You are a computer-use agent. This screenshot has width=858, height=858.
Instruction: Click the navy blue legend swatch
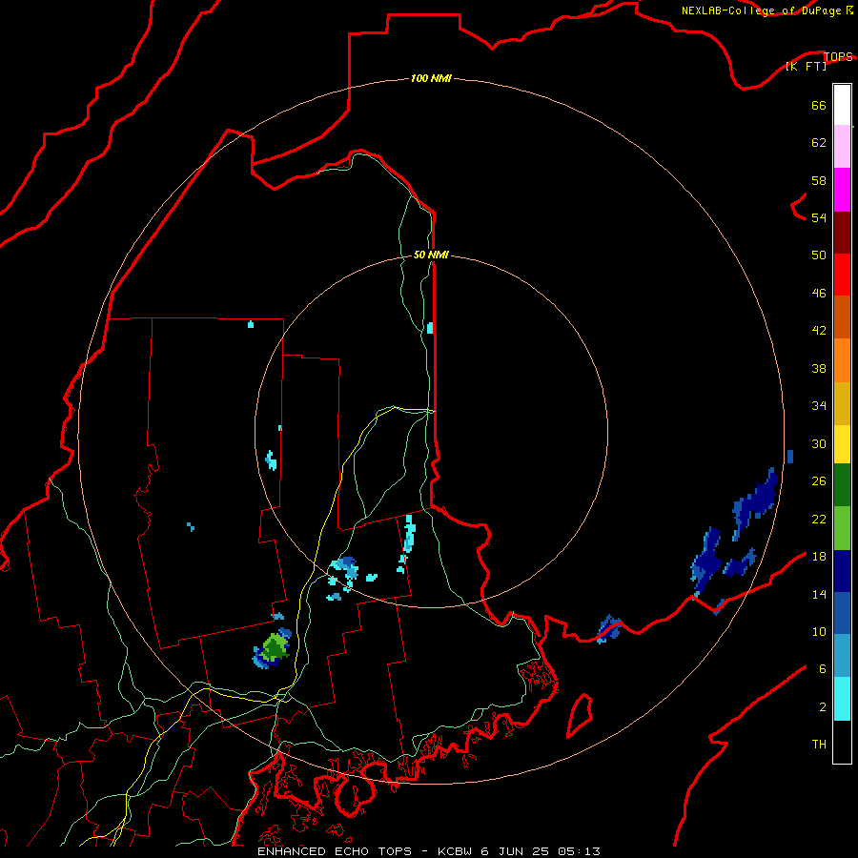click(x=842, y=571)
